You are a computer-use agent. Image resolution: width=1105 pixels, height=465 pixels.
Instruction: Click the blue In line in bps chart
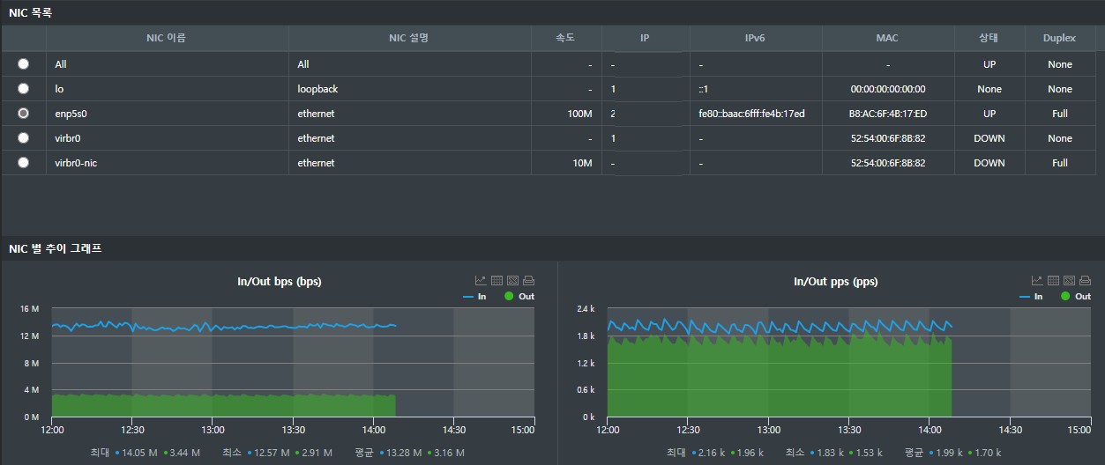(224, 327)
